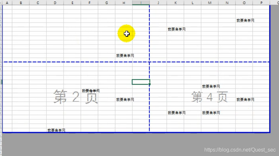Select column N header
279x156 pixels.
pyautogui.click(x=227, y=3)
